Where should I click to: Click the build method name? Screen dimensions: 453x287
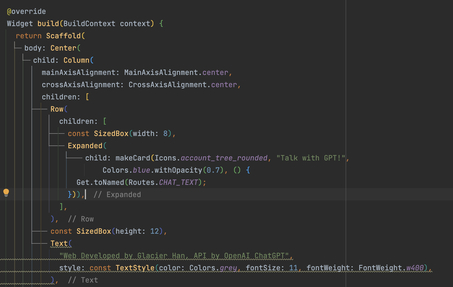[48, 24]
